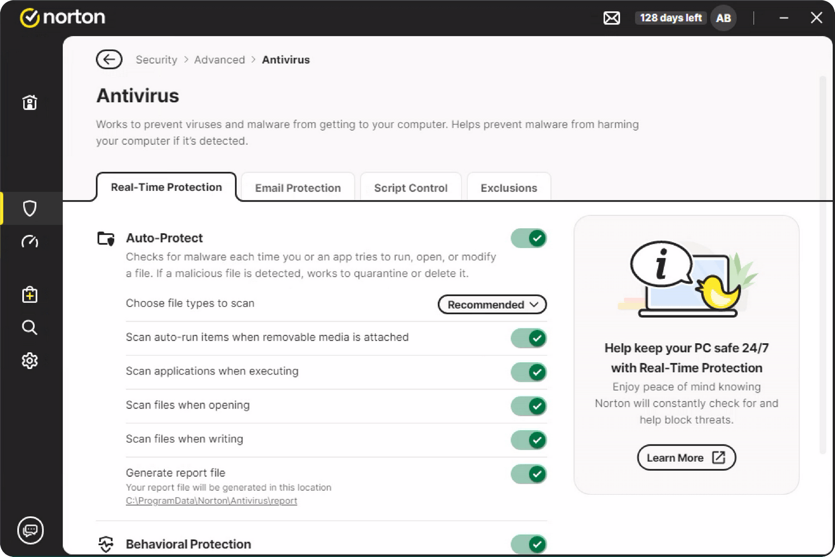The image size is (835, 557).
Task: Turn off the Auto-Protect toggle
Action: pyautogui.click(x=529, y=238)
